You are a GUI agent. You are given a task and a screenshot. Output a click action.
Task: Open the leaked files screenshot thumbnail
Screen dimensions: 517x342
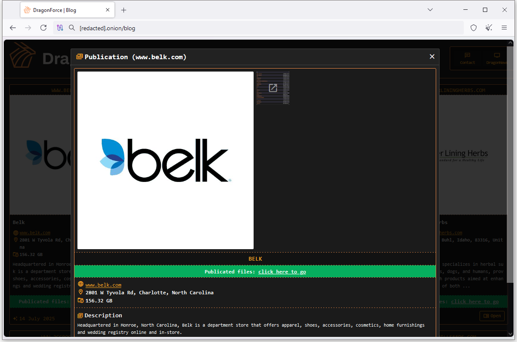(273, 88)
